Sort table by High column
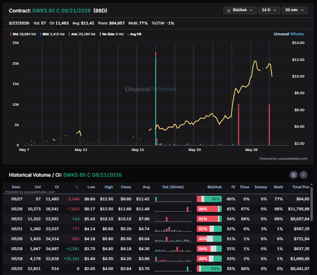This screenshot has height=275, width=317. (x=109, y=187)
